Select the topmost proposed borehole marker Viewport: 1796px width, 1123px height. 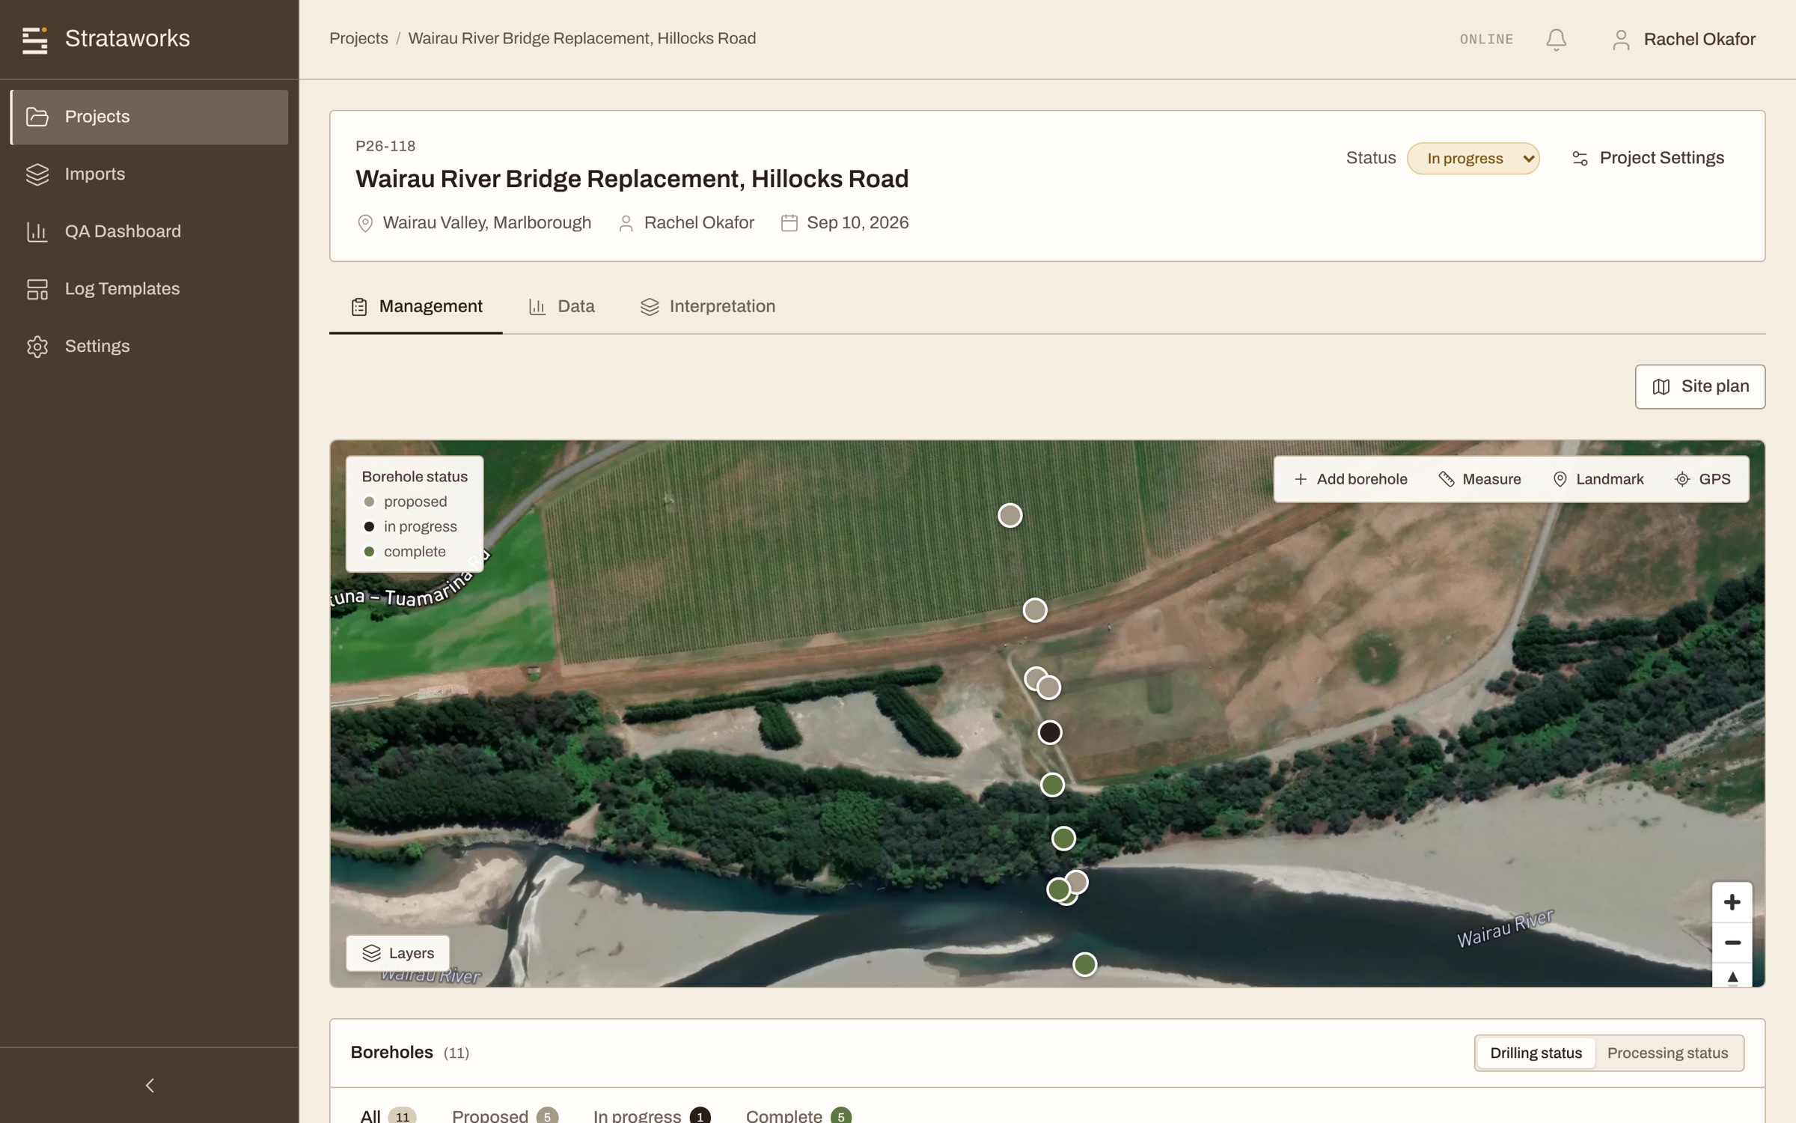coord(1010,515)
